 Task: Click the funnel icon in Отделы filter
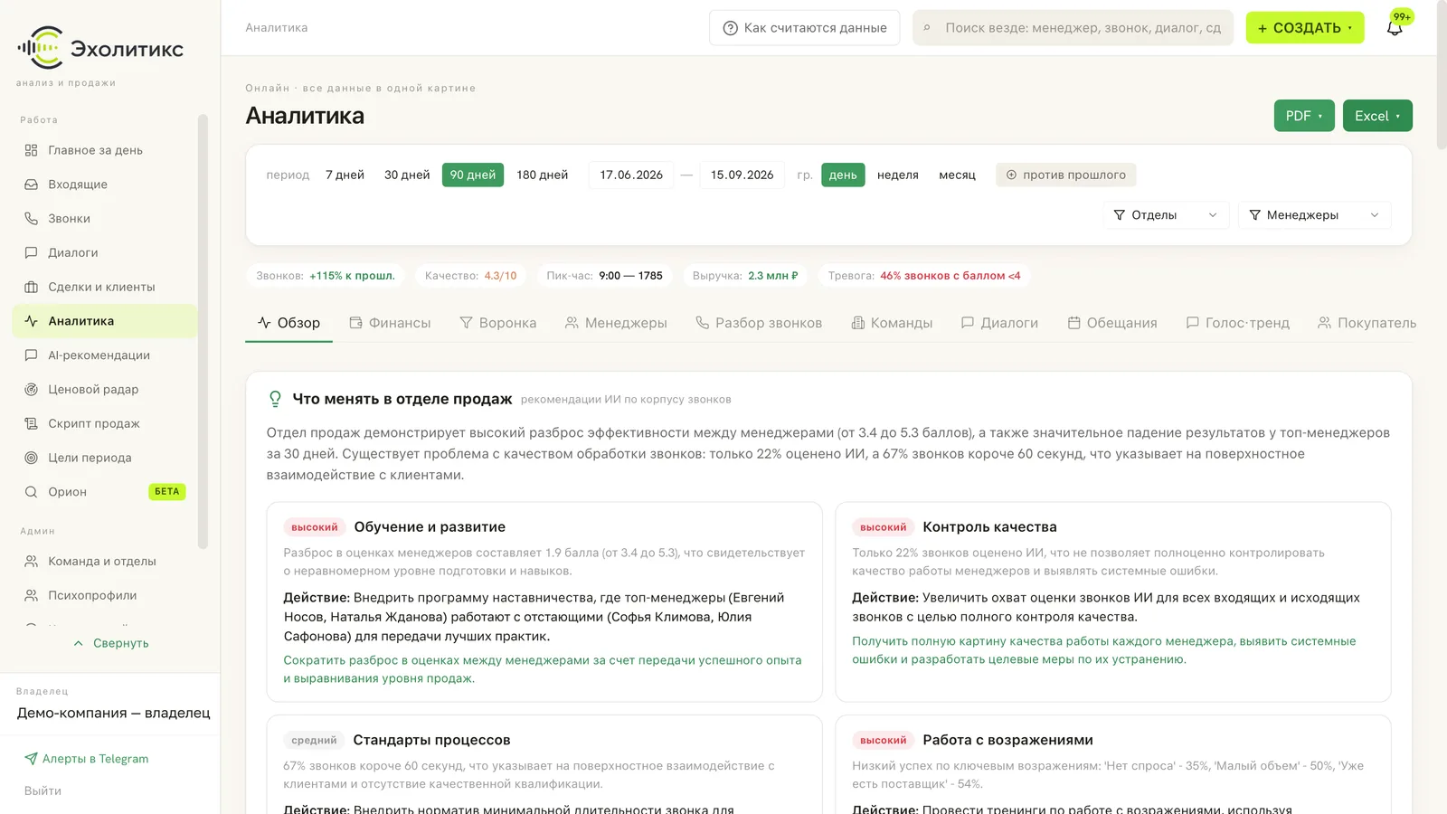click(x=1120, y=215)
